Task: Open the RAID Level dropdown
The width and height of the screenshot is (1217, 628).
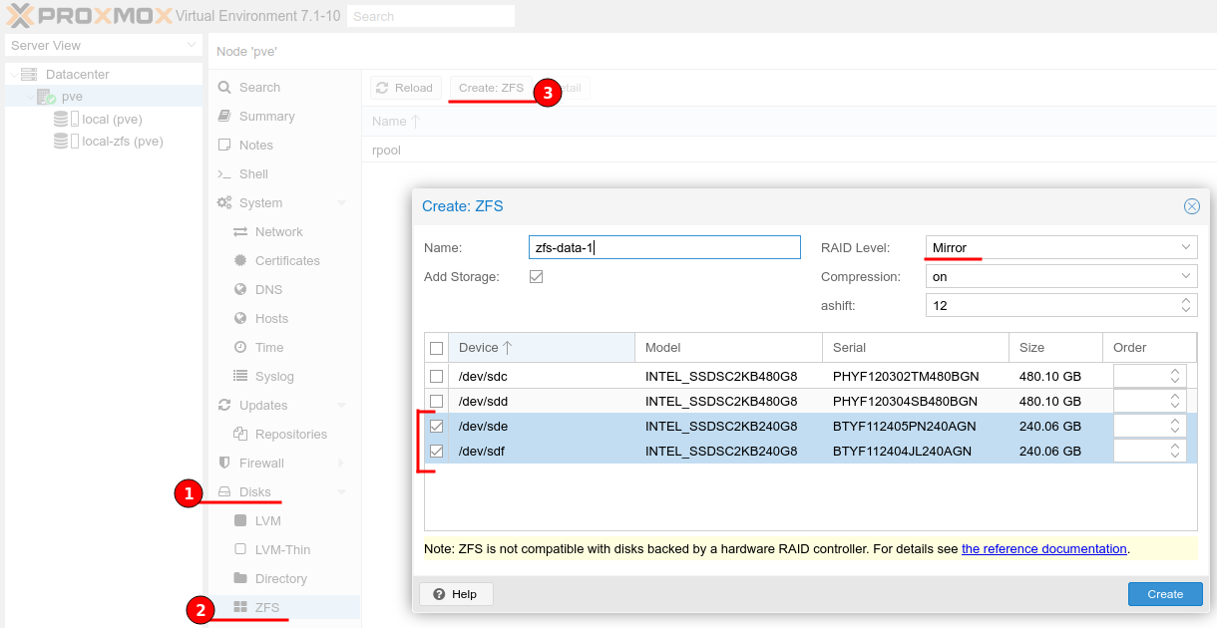Action: pyautogui.click(x=1186, y=247)
